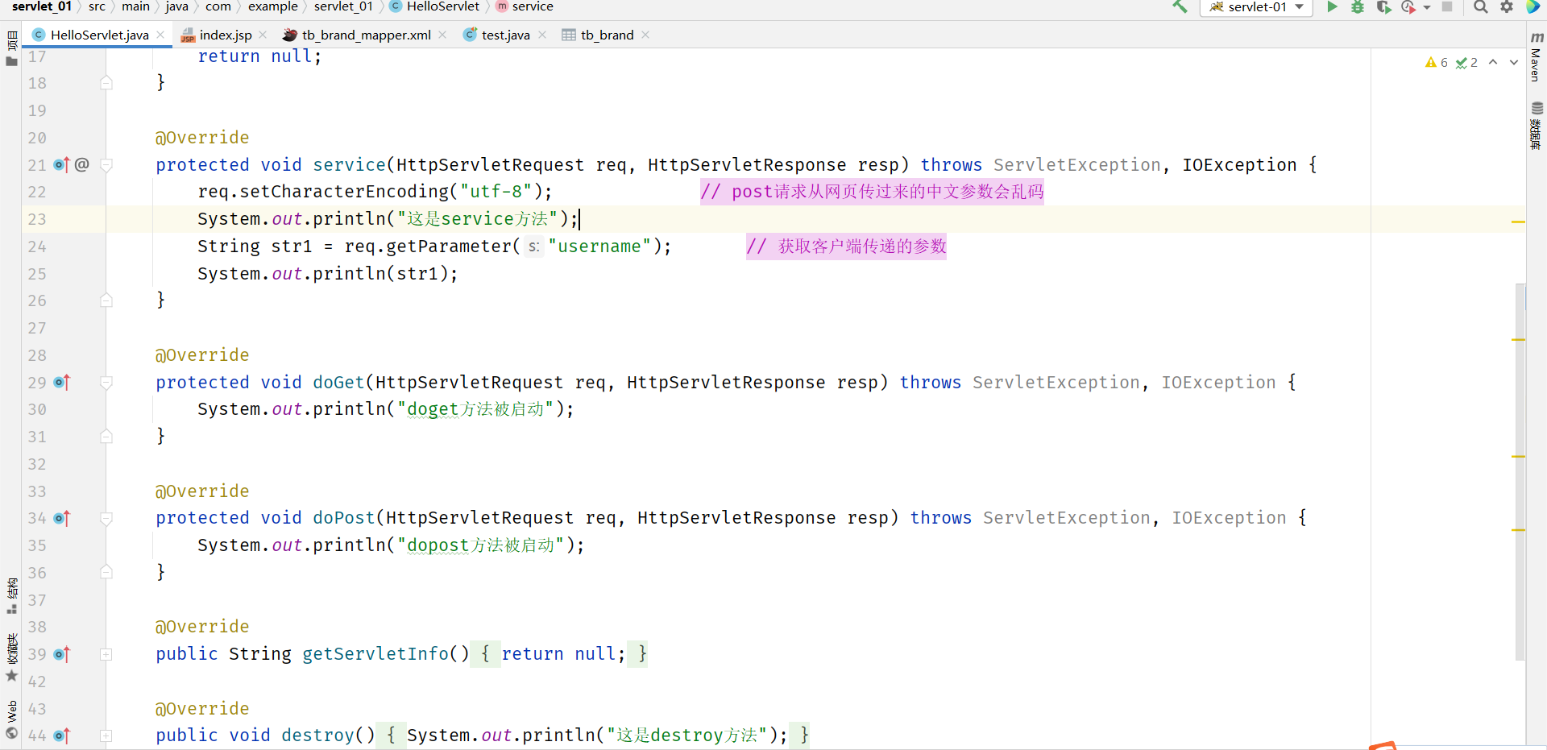This screenshot has width=1547, height=750.
Task: Run the servlet-01 configuration
Action: pos(1332,7)
